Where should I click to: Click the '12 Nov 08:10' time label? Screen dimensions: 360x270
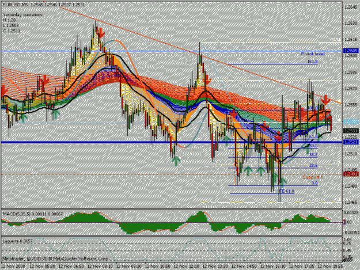tap(100, 267)
